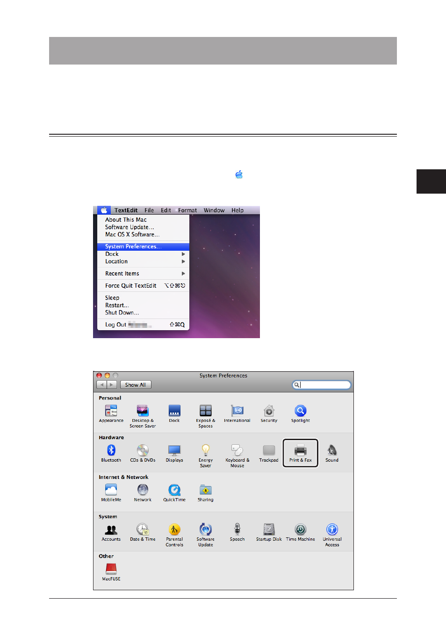
Task: Choose Sleep from Apple menu
Action: [143, 298]
